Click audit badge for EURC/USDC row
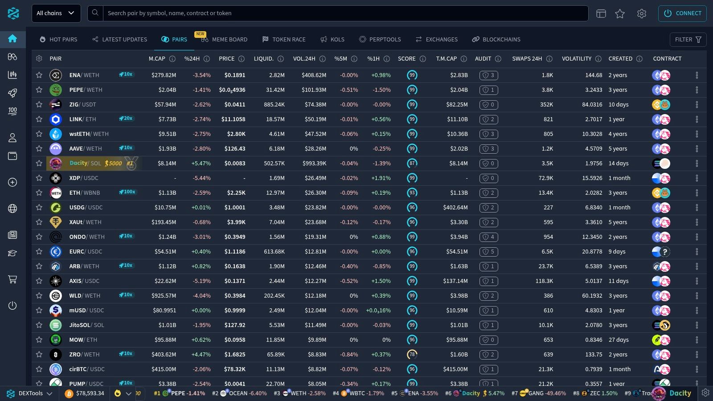The height and width of the screenshot is (401, 713). click(x=488, y=251)
